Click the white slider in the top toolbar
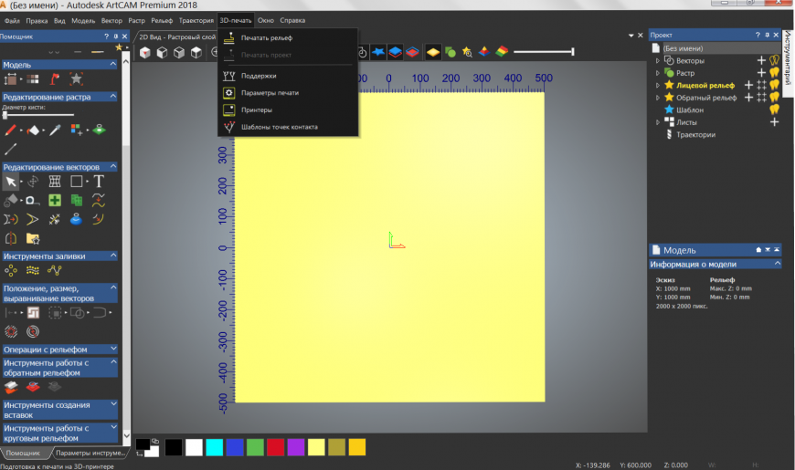The height and width of the screenshot is (470, 795). (544, 52)
